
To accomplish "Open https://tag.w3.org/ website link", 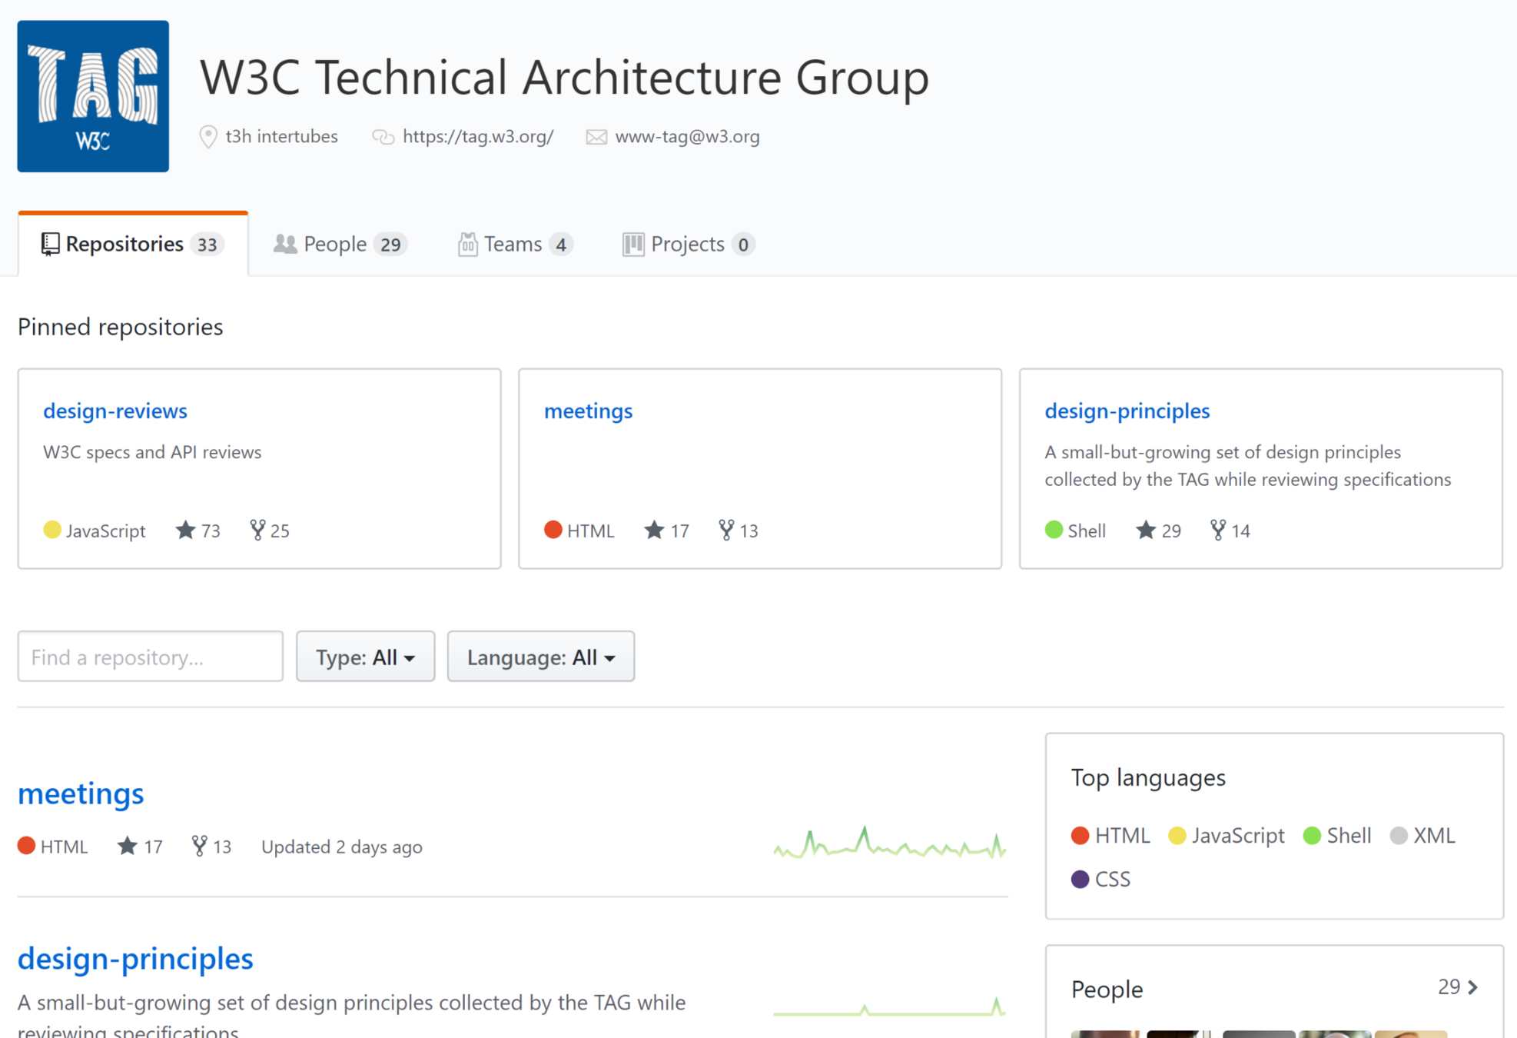I will pos(478,137).
